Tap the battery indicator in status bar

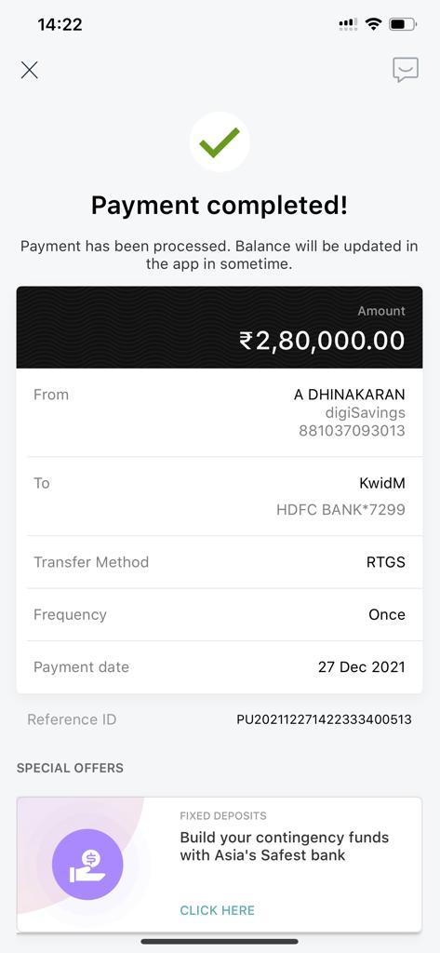click(x=402, y=24)
